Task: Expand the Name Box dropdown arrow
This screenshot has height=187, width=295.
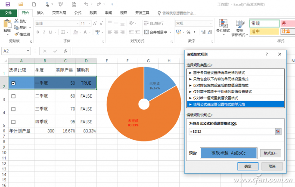Action: [x=28, y=51]
